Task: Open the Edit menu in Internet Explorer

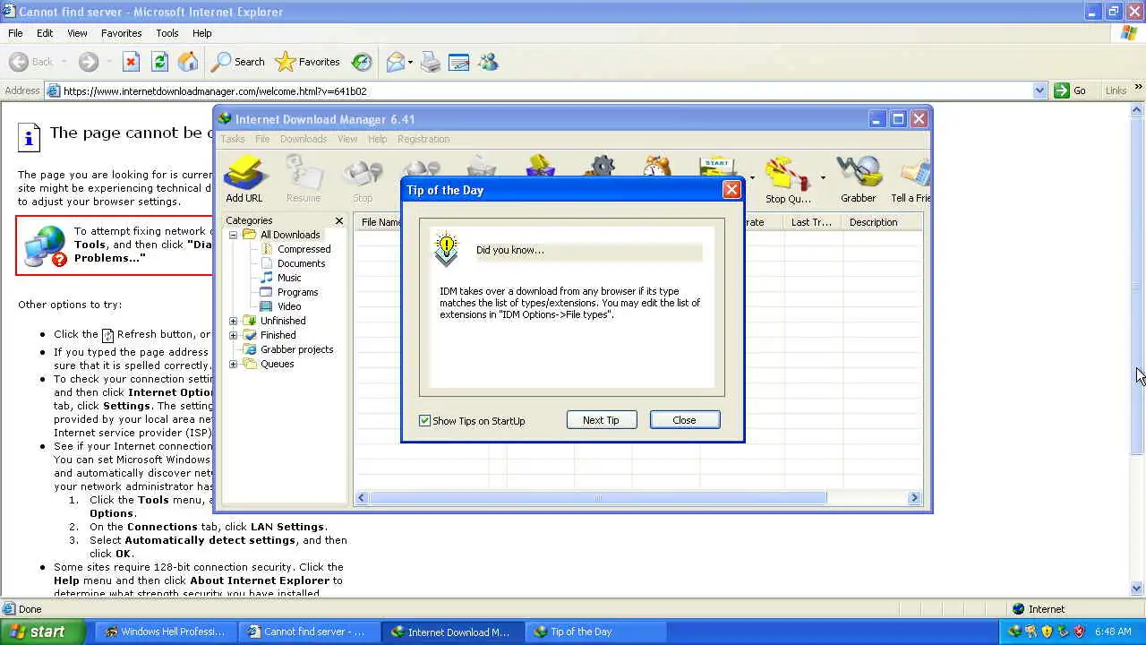Action: point(45,33)
